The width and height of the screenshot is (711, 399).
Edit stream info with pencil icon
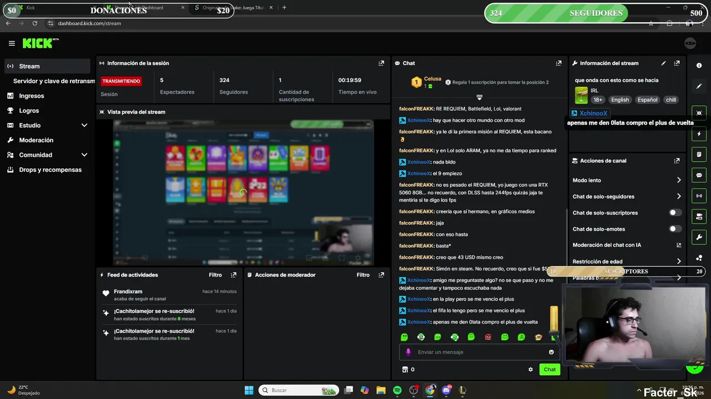663,63
